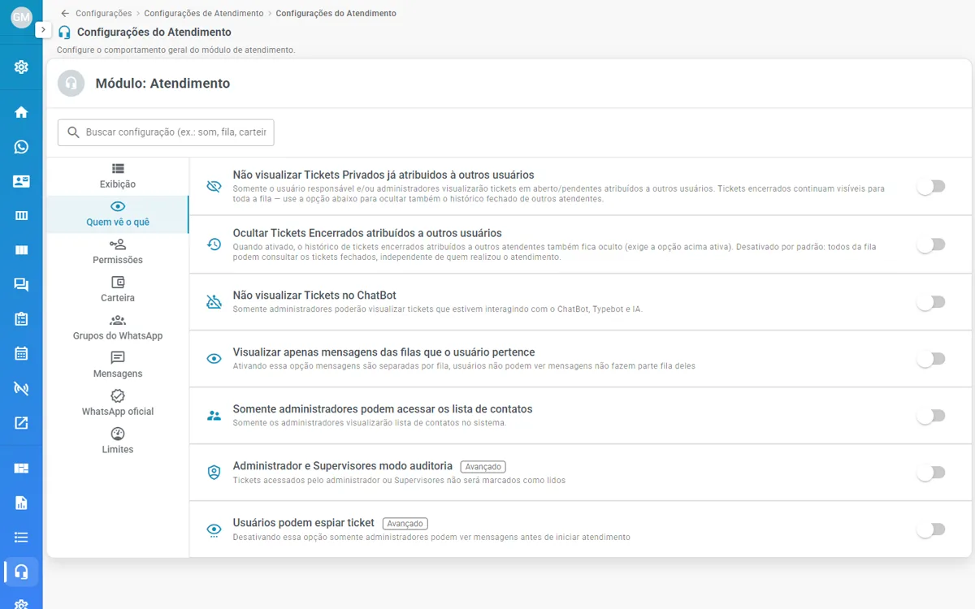Screen dimensions: 975x609
Task: Switch to the Permissões tab
Action: pos(118,253)
